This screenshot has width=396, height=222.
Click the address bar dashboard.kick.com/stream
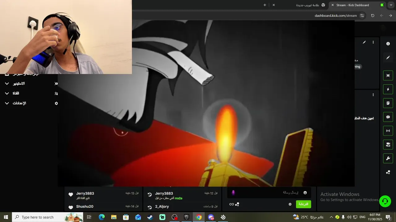coord(336,15)
